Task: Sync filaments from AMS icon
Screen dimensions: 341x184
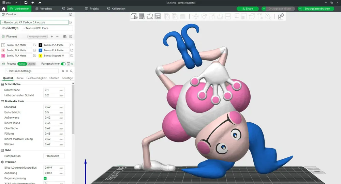Action: (x=64, y=36)
